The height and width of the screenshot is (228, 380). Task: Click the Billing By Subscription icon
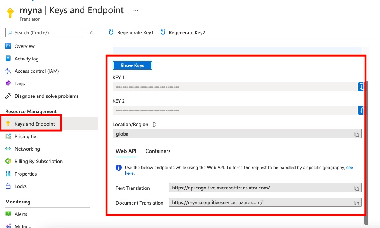point(8,161)
